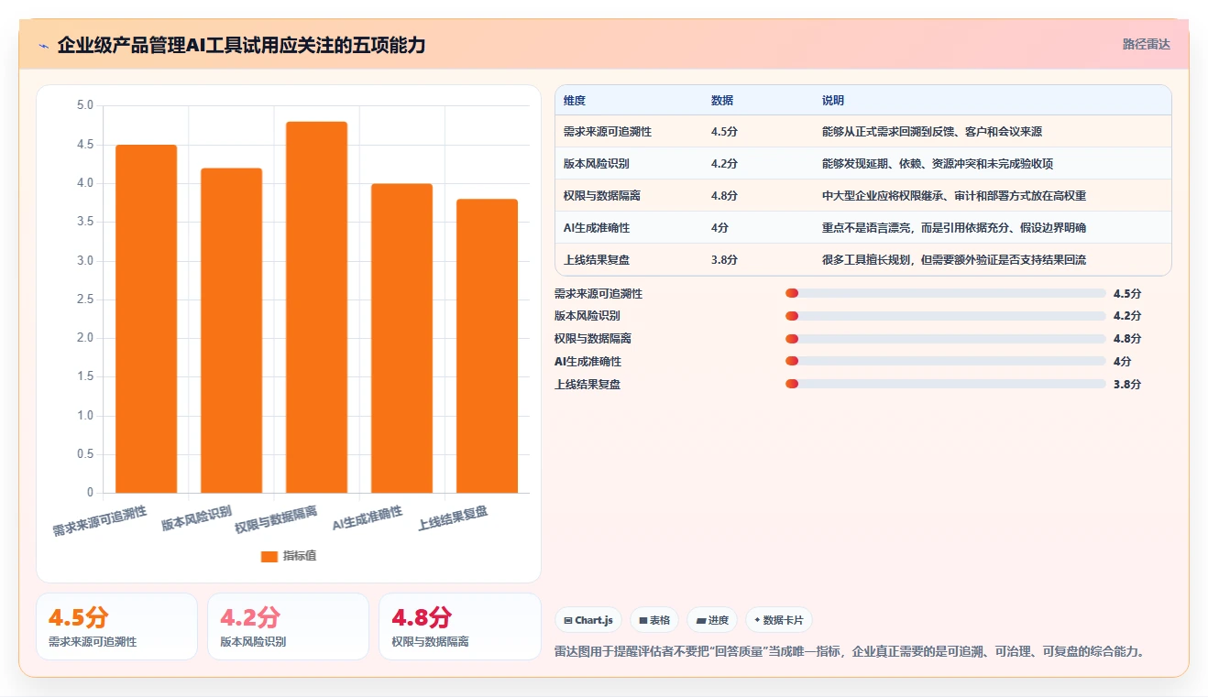Click description 重点不是语言漂亮

click(x=954, y=228)
